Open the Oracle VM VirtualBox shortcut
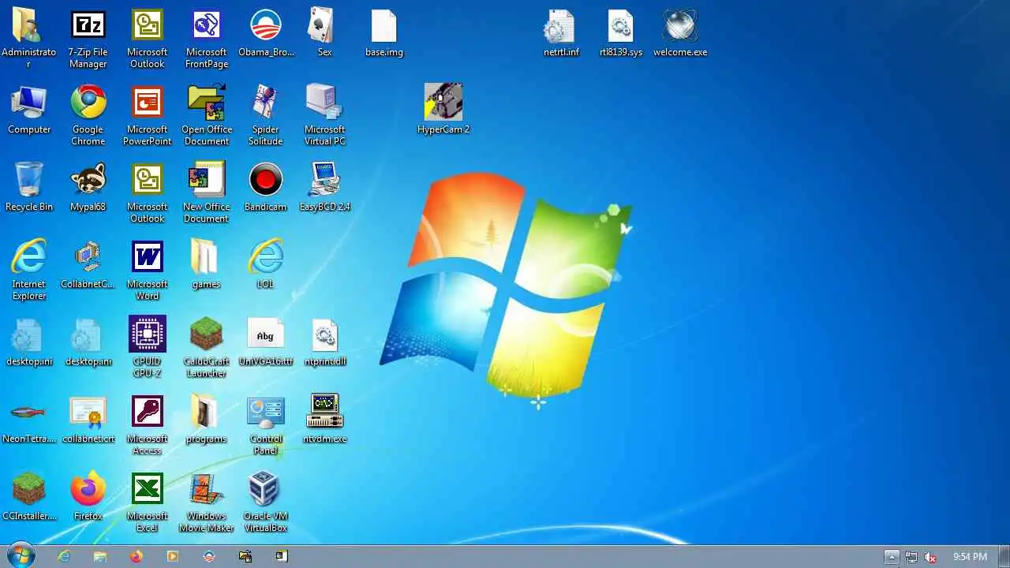This screenshot has width=1010, height=568. (265, 503)
